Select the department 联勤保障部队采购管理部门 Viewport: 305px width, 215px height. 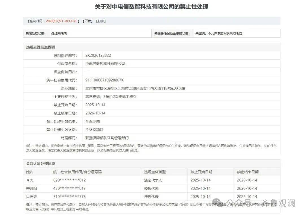click(x=107, y=138)
